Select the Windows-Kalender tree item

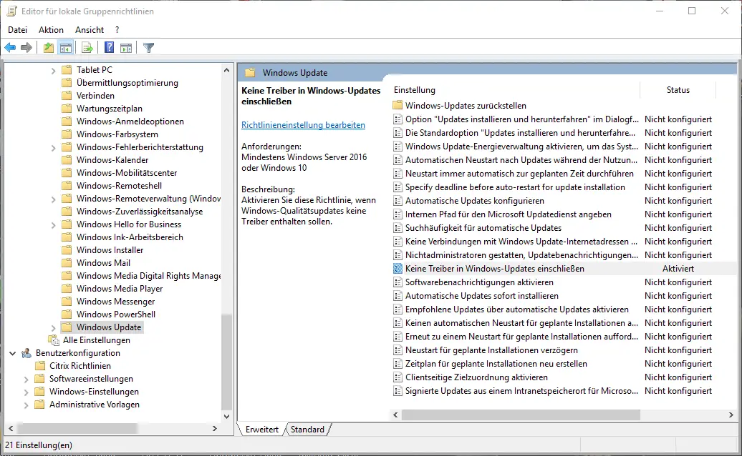click(x=112, y=160)
